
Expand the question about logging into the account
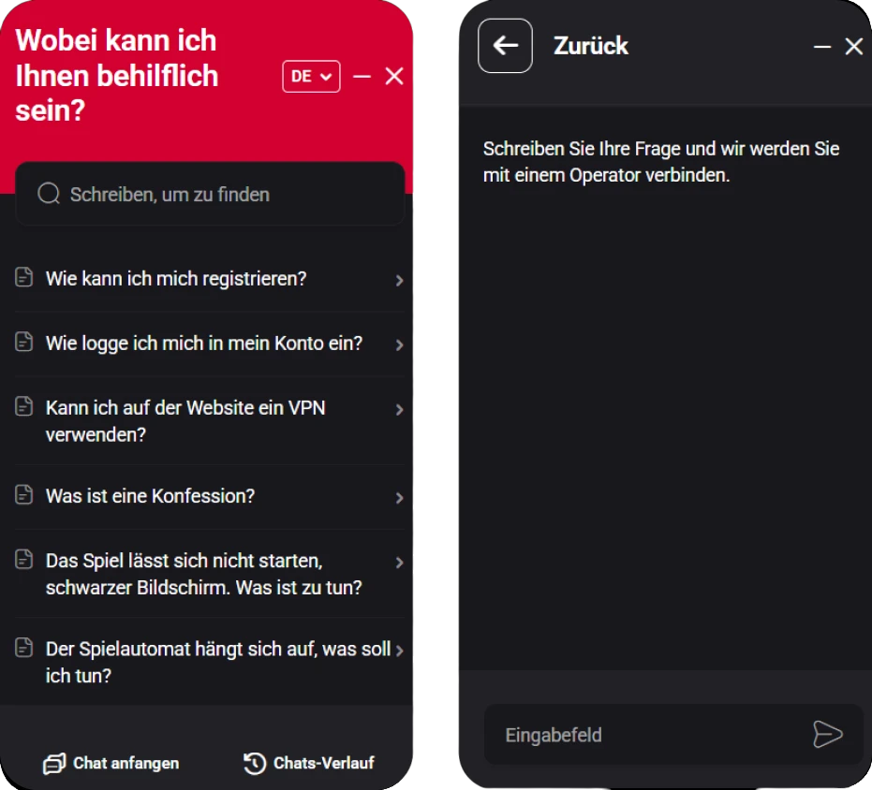pos(203,344)
